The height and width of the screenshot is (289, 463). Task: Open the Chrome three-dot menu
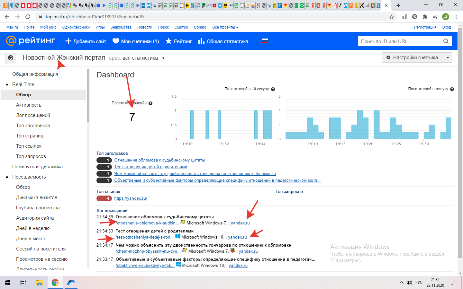click(x=456, y=17)
